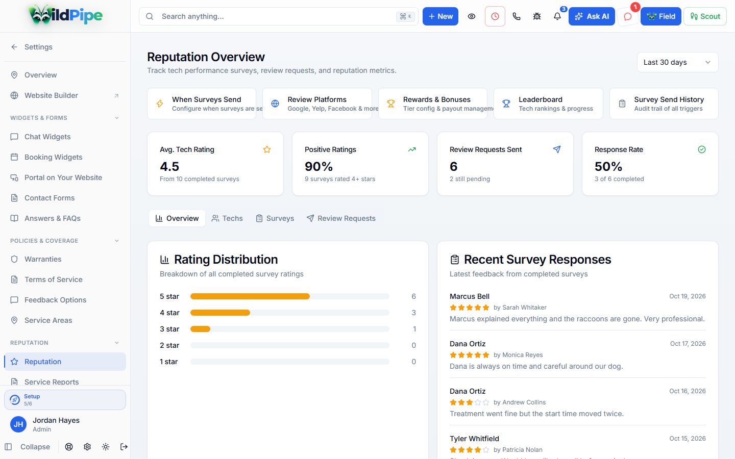Click the eye preview icon in top bar
Screen dimensions: 735x459
[x=472, y=16]
